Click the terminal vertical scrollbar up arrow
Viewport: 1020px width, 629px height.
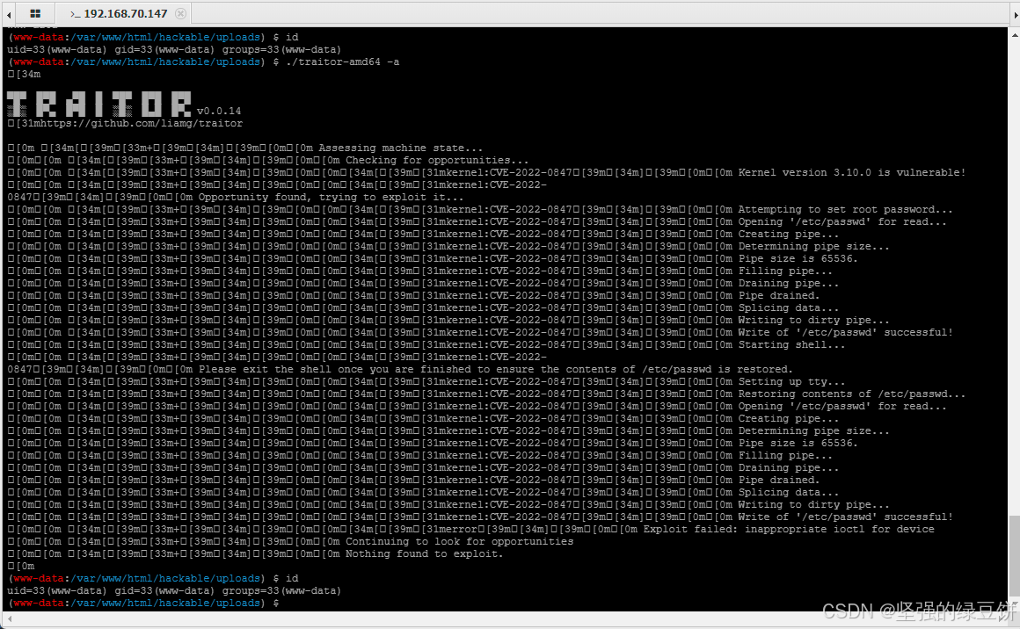coord(1015,35)
